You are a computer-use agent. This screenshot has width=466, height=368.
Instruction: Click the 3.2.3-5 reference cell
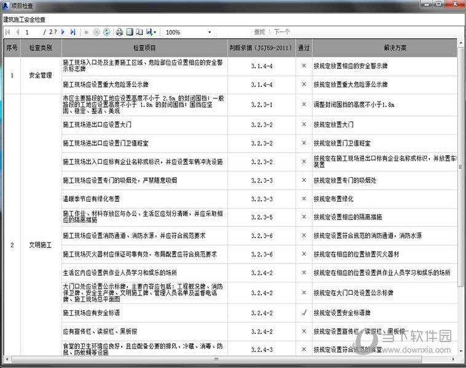pos(261,217)
